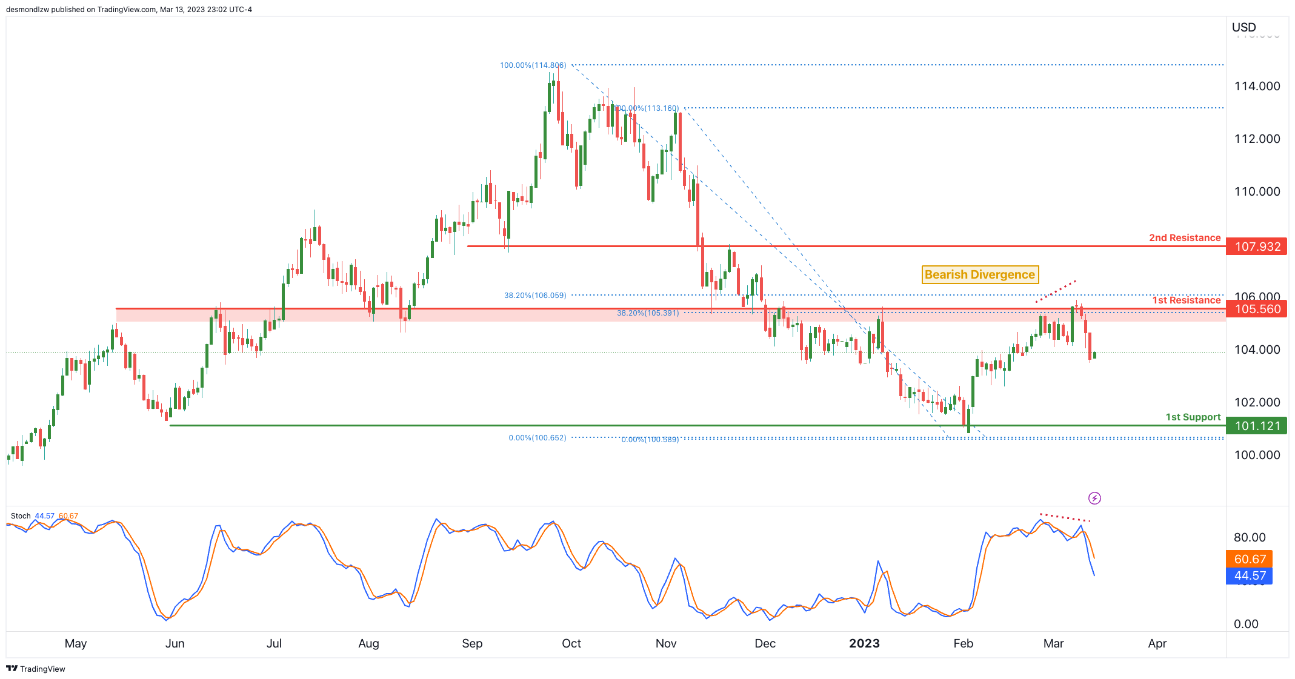Select the Bearish Divergence annotation box
This screenshot has width=1295, height=679.
pyautogui.click(x=979, y=274)
